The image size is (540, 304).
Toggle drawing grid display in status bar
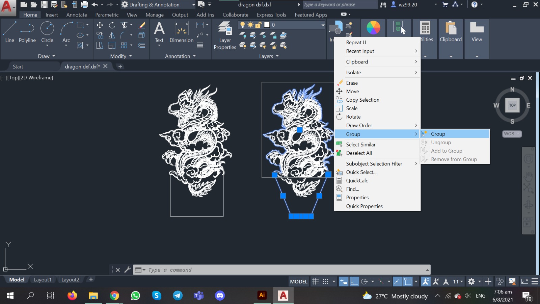tap(315, 281)
